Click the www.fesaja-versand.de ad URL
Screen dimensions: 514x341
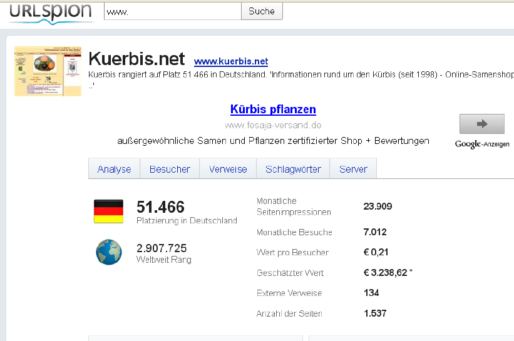coord(273,125)
